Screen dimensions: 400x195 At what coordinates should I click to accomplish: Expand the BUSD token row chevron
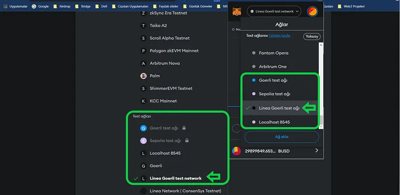(x=317, y=151)
